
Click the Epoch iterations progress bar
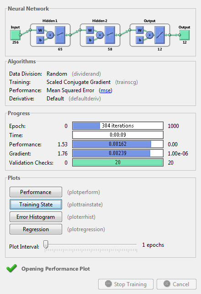click(x=118, y=126)
